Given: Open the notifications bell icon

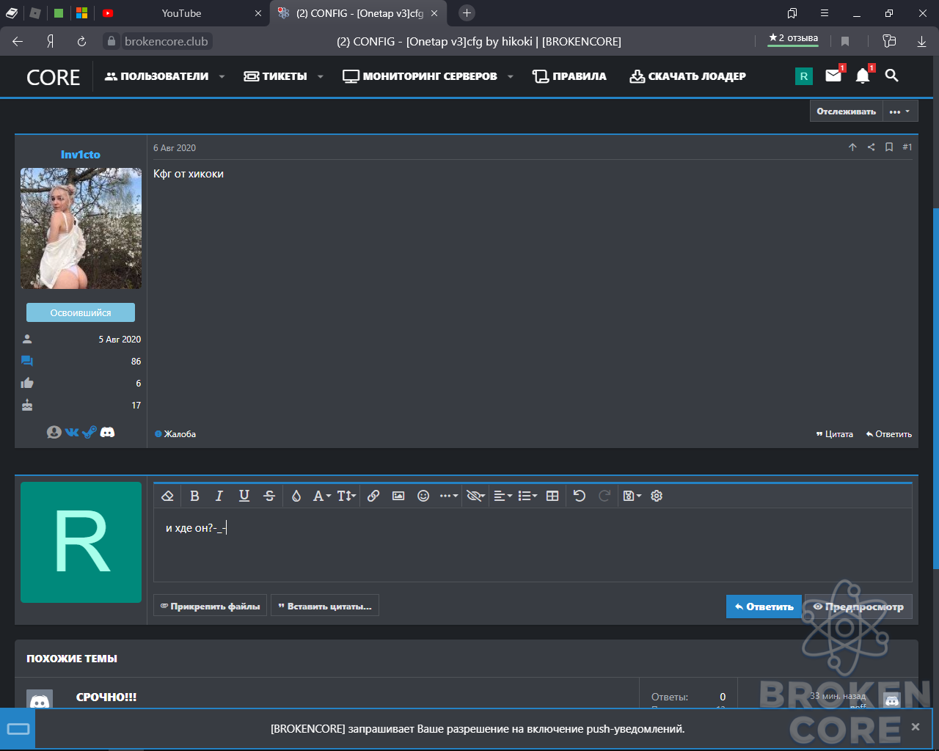Looking at the screenshot, I should [863, 76].
